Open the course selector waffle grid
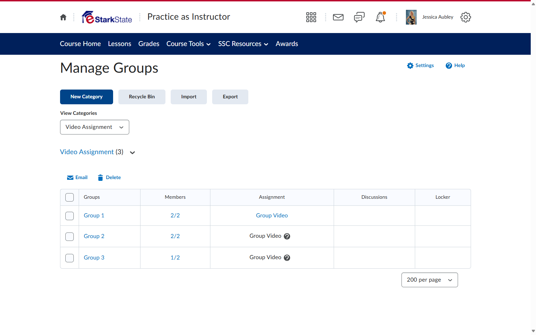 [x=311, y=17]
